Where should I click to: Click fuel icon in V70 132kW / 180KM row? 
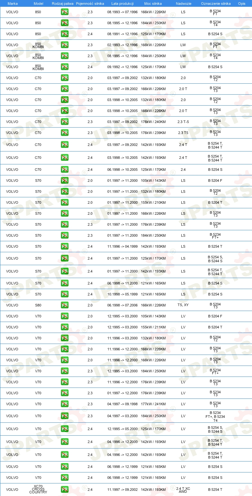click(64, 338)
